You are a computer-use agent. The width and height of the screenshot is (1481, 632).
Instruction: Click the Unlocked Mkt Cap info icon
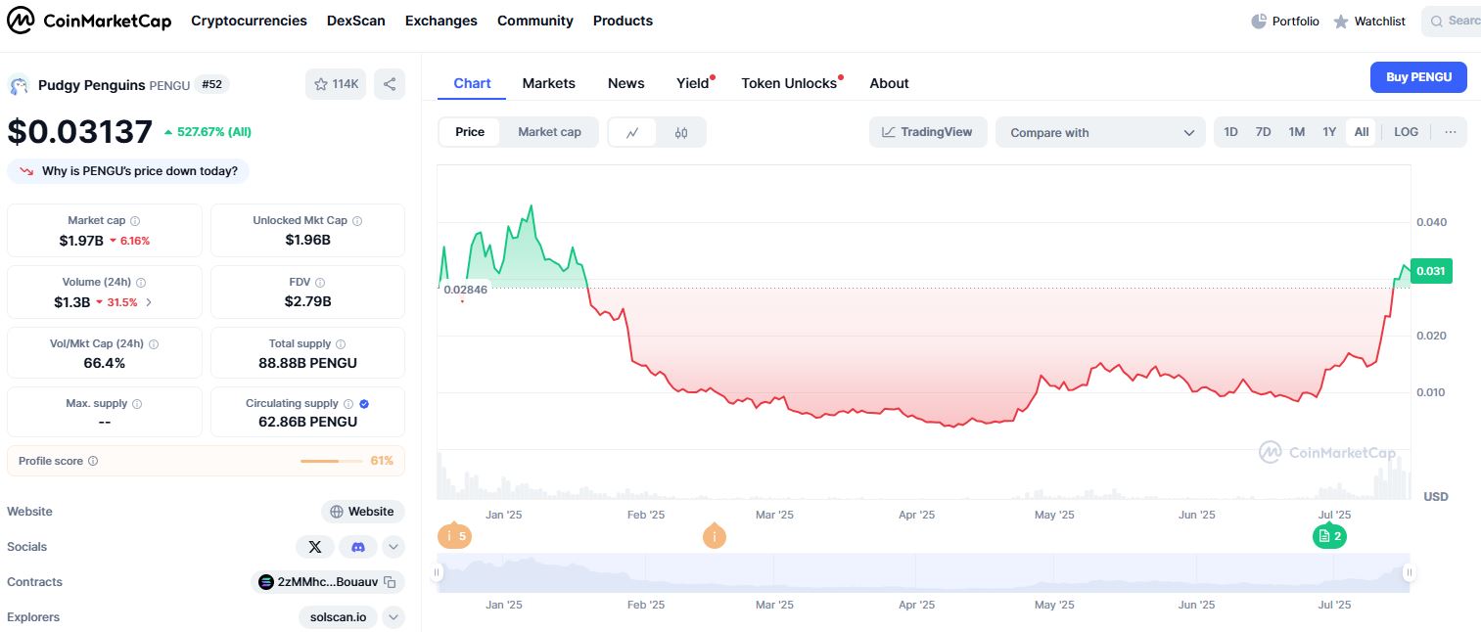[357, 221]
